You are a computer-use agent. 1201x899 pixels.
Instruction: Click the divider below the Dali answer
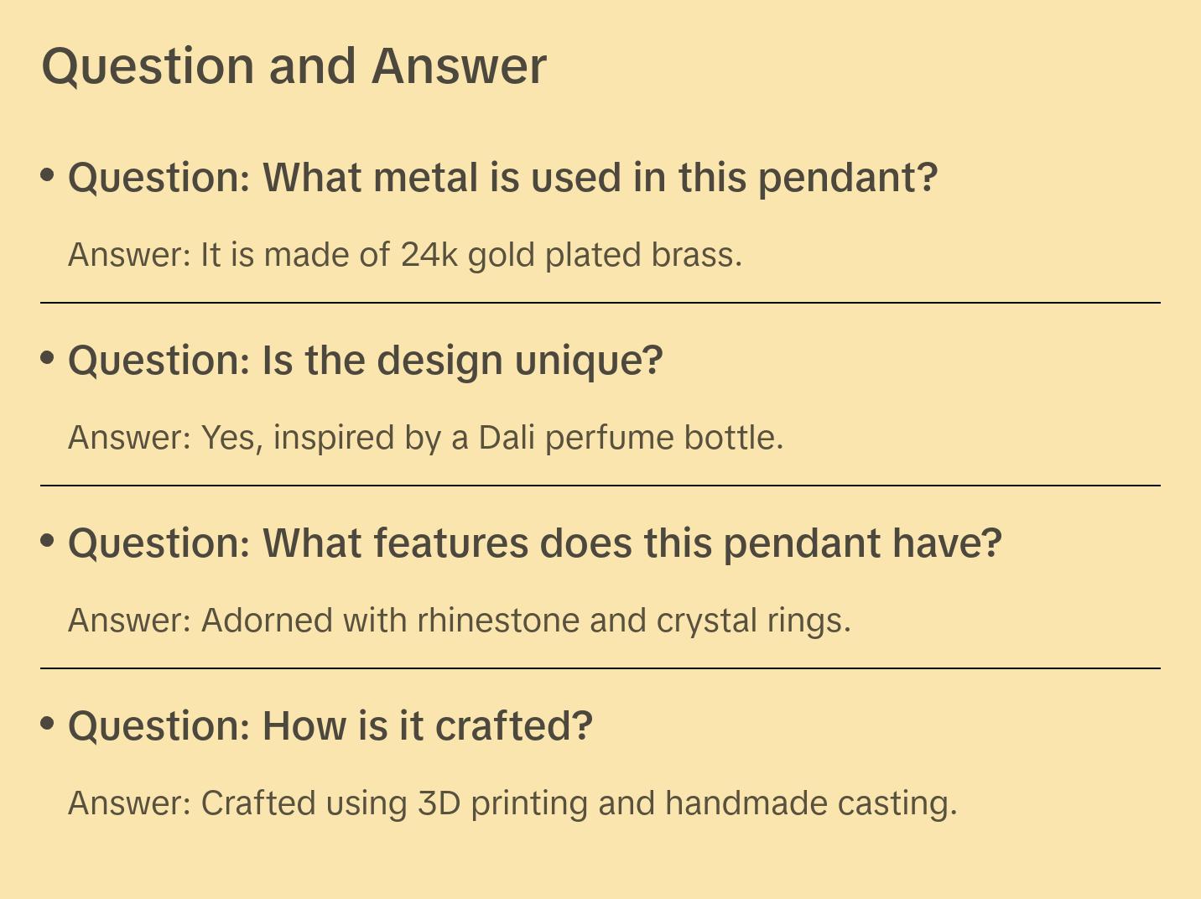(x=600, y=486)
